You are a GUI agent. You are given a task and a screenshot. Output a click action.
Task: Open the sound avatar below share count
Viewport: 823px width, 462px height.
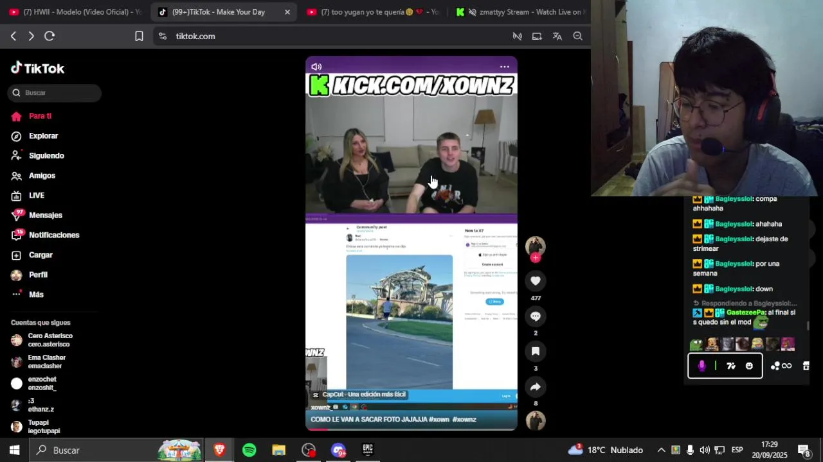536,421
